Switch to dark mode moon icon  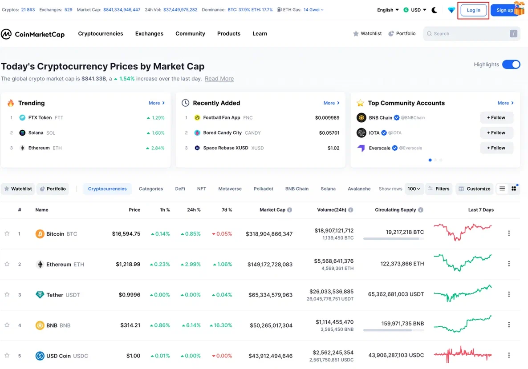pyautogui.click(x=435, y=10)
